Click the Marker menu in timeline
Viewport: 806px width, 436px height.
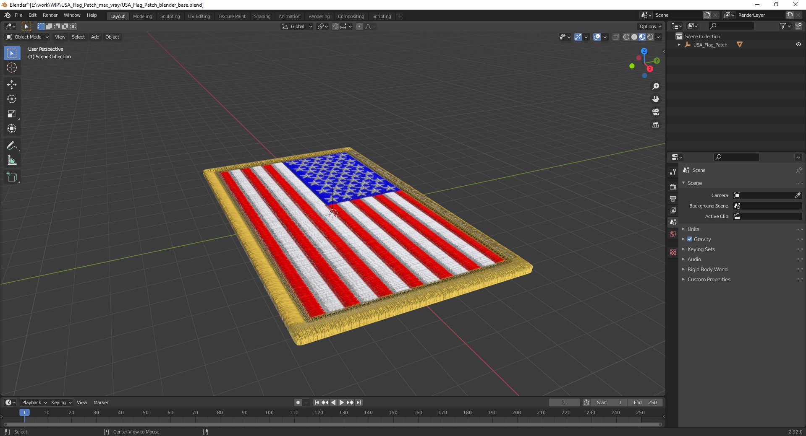[101, 402]
